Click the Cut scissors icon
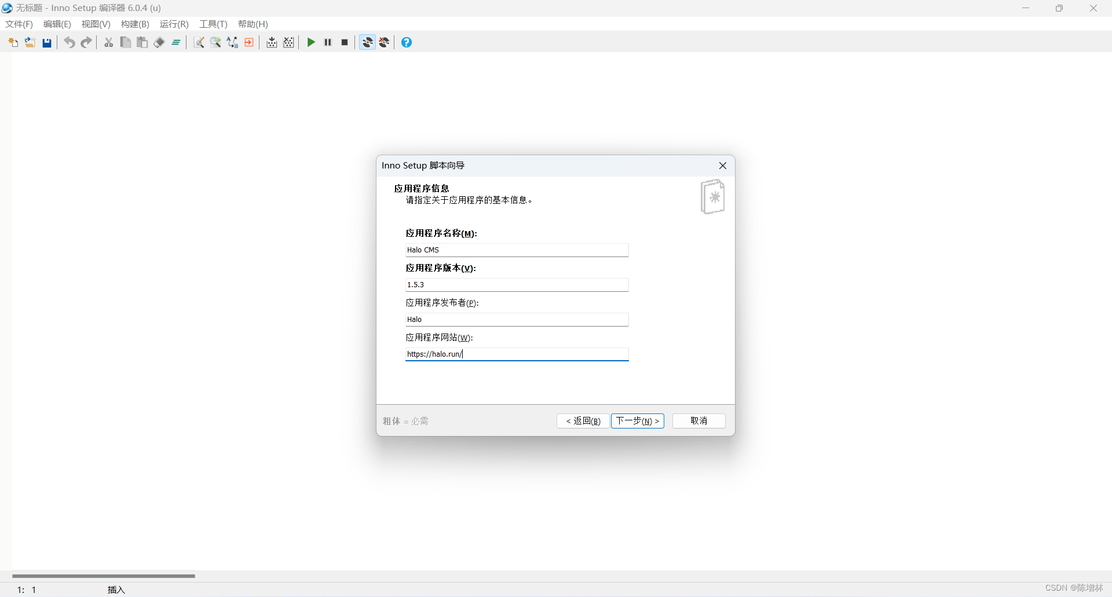The image size is (1112, 597). point(108,42)
